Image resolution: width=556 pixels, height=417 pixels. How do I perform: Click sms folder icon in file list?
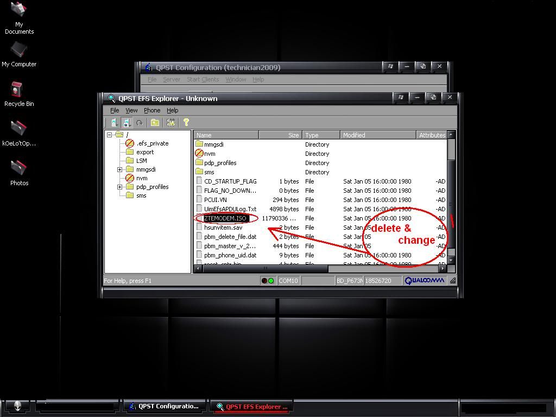coord(199,172)
